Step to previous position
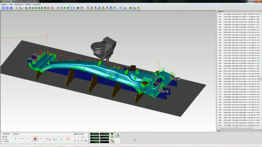262x147 pixels. pyautogui.click(x=29, y=139)
